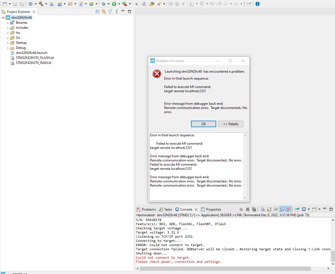335x274 pixels.
Task: Open the New wizard dropdown arrow
Action: click(x=10, y=4)
